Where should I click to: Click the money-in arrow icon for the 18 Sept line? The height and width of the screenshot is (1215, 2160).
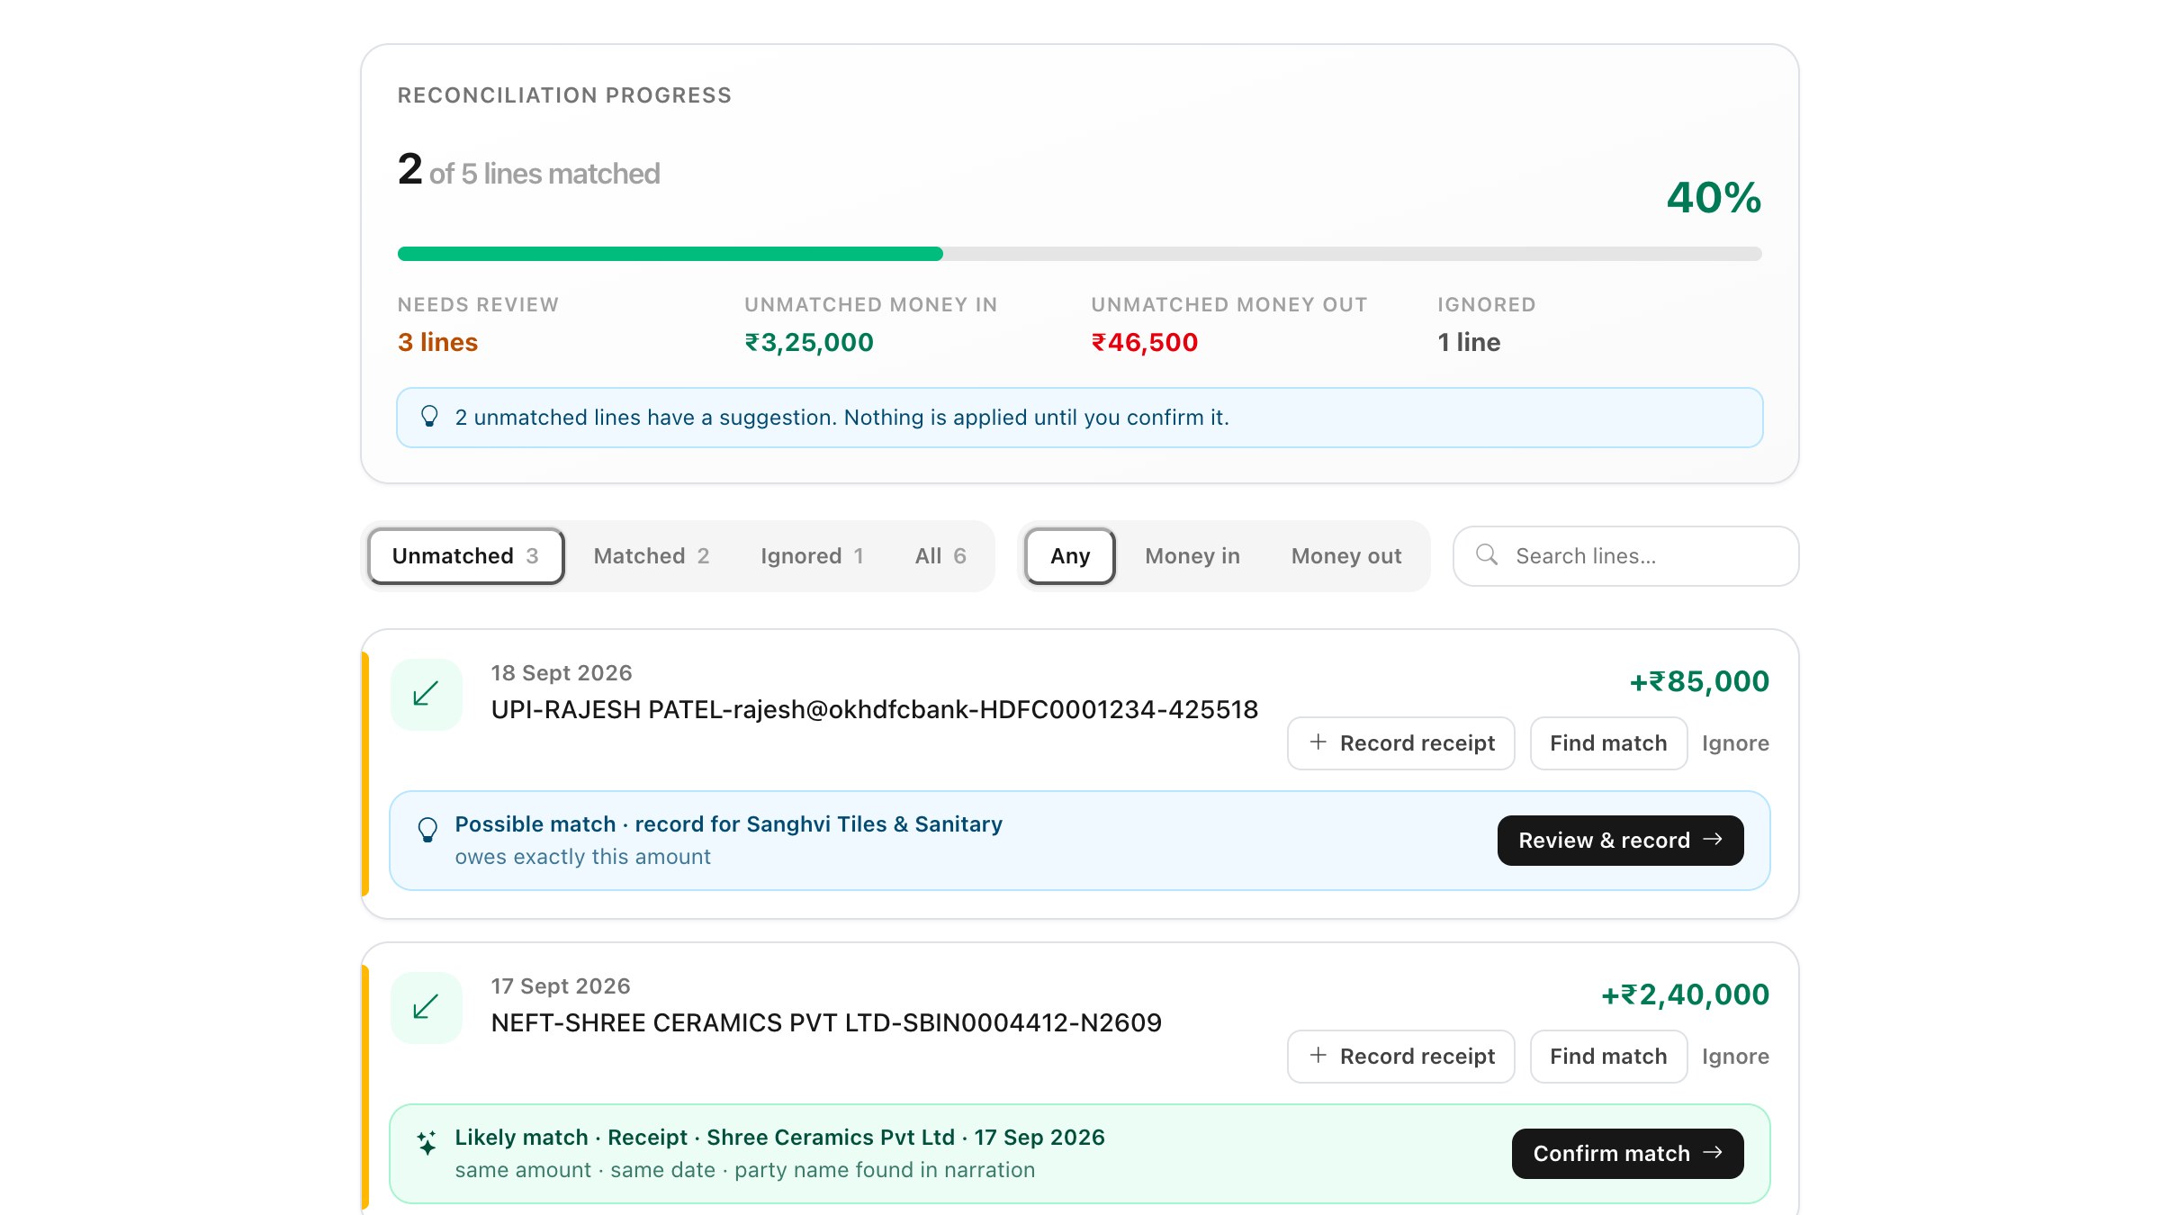coord(426,694)
